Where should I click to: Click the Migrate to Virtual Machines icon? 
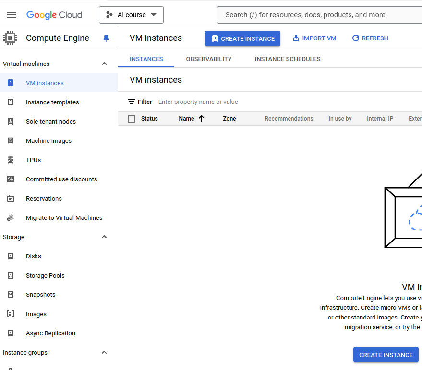tap(11, 217)
